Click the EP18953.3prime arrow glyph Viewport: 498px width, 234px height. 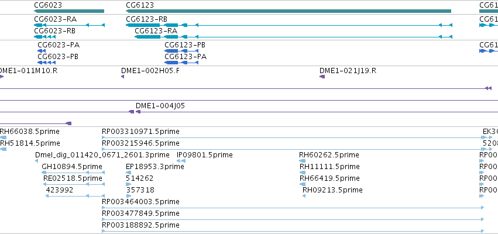pyautogui.click(x=128, y=173)
